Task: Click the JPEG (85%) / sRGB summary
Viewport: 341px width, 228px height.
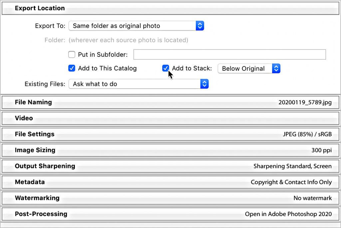Action: (x=307, y=134)
